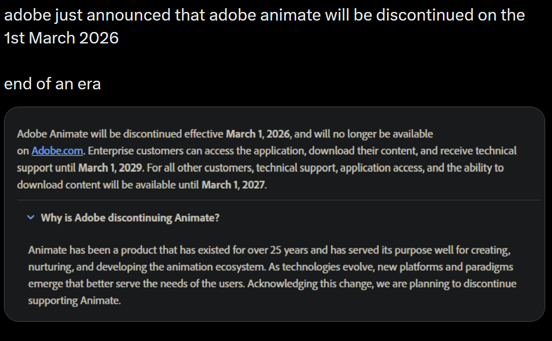The image size is (552, 341).
Task: Click the final line "supporting Animate."
Action: click(x=74, y=301)
